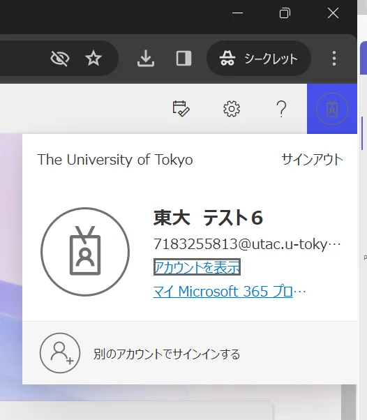The image size is (367, 420).
Task: Click the crossed-out eye tracking icon
Action: tap(60, 59)
